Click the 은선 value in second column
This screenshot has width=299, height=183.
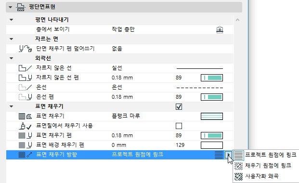pos(117,87)
